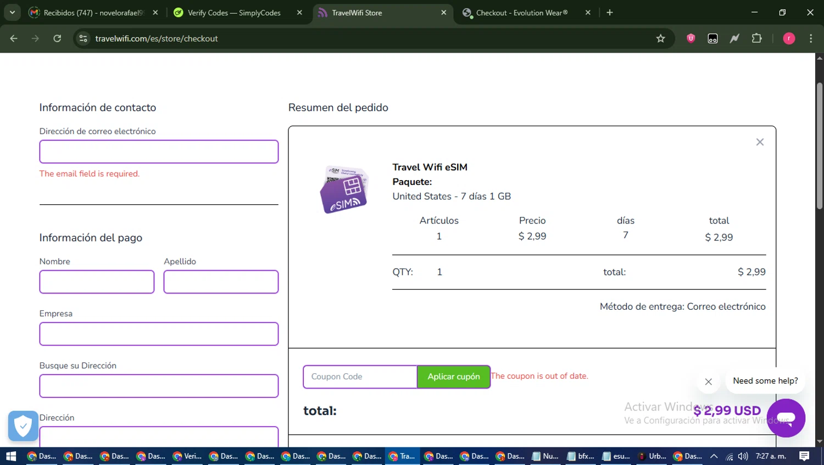824x465 pixels.
Task: Click the Need some help? message
Action: coord(765,380)
